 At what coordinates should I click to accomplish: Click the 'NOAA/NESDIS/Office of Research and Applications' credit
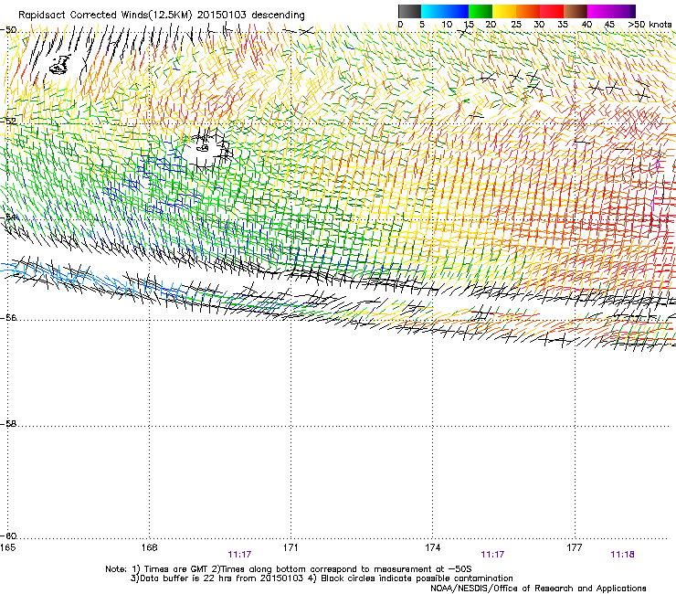coord(538,589)
